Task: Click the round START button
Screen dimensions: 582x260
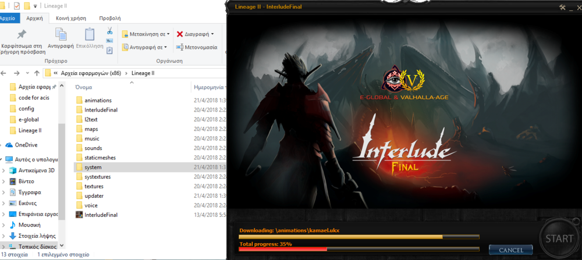Action: pos(559,238)
